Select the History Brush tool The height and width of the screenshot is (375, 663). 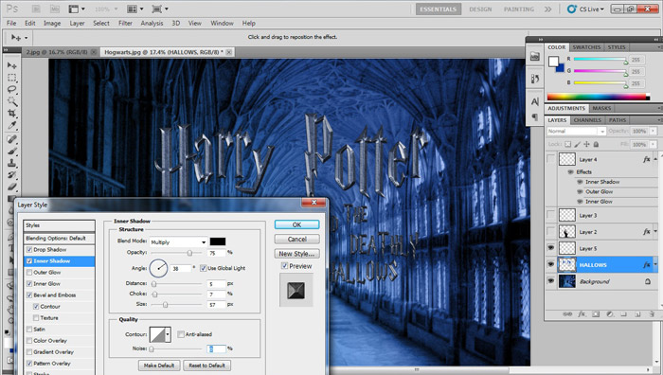click(11, 174)
